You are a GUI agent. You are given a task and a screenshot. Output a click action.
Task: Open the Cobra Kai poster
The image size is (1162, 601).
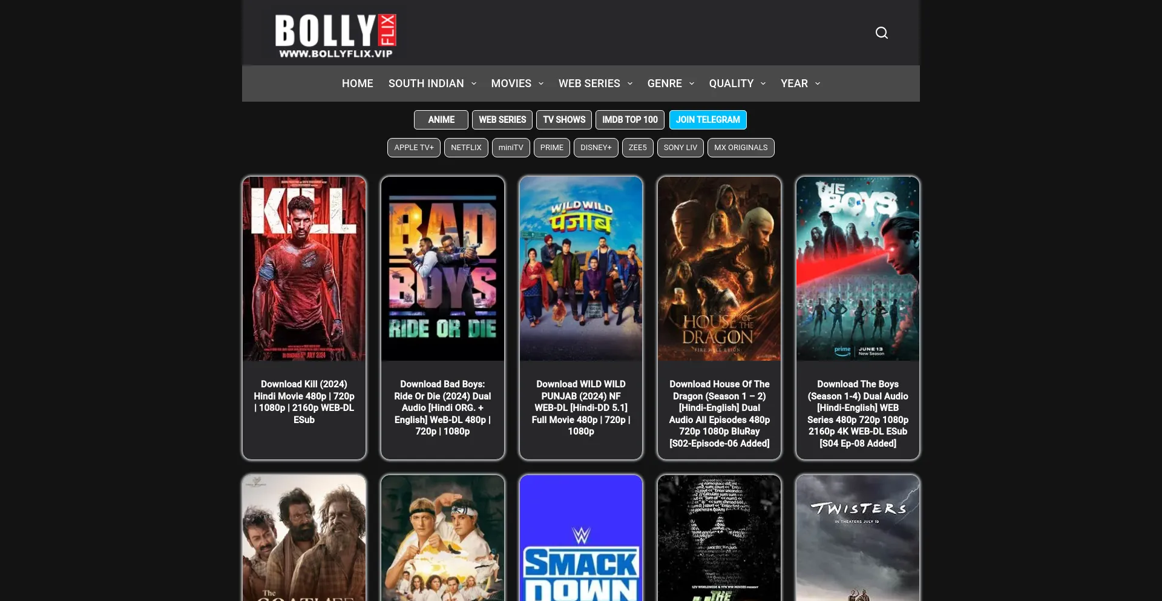point(442,538)
